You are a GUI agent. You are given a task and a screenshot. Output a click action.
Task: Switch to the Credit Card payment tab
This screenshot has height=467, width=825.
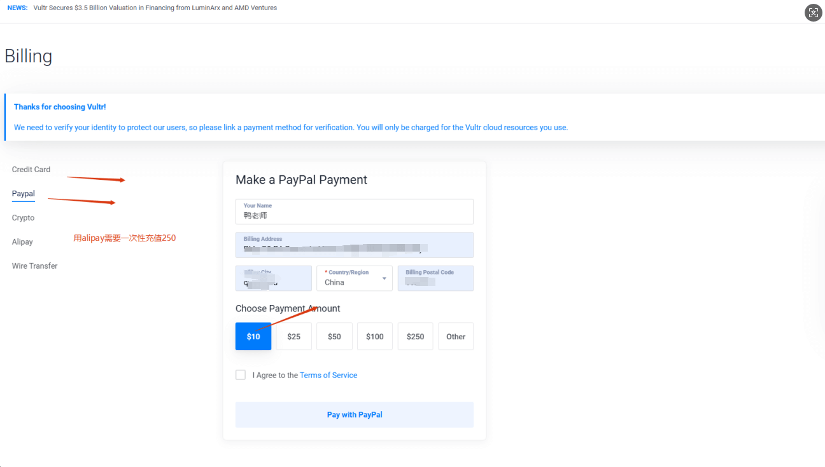click(31, 170)
